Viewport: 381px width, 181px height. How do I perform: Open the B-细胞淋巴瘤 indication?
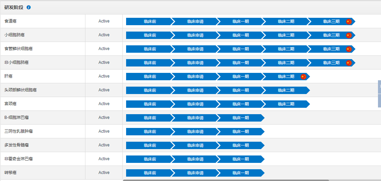tap(16, 118)
